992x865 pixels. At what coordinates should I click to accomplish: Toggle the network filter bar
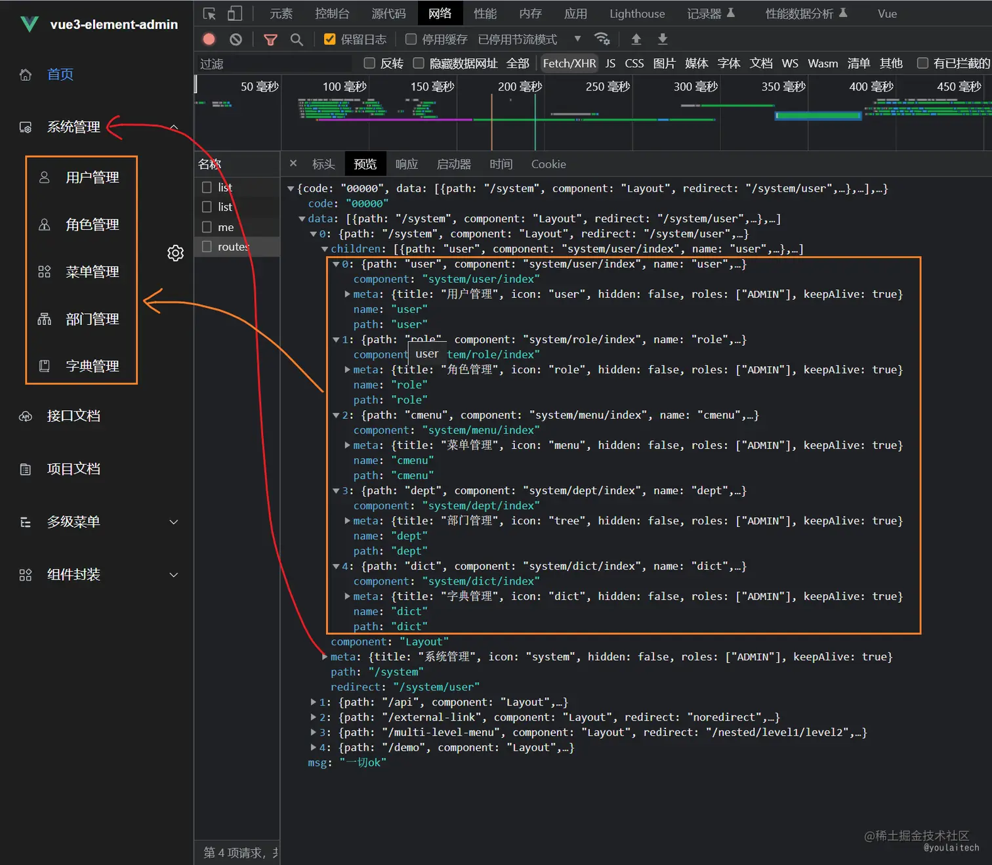coord(270,39)
